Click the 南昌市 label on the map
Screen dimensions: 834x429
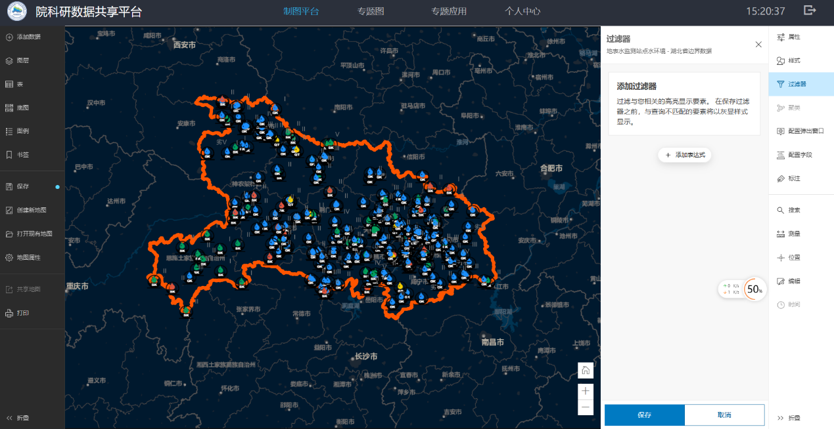[492, 342]
